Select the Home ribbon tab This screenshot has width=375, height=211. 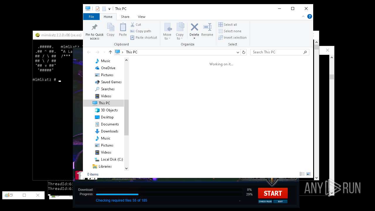(x=108, y=17)
